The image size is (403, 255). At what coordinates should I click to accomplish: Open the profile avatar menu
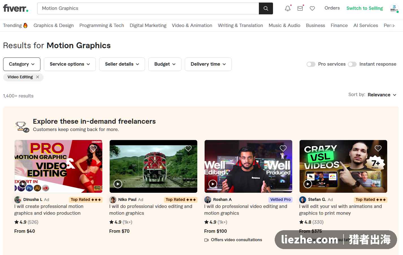pos(394,8)
